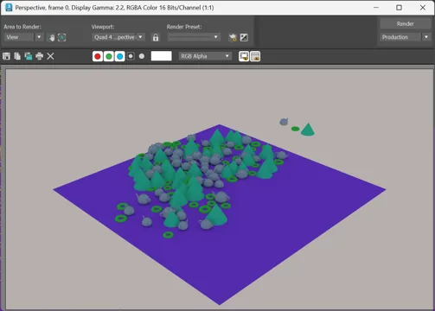Open the RGB Alpha channel dropdown
Image resolution: width=435 pixels, height=311 pixels.
click(x=205, y=56)
